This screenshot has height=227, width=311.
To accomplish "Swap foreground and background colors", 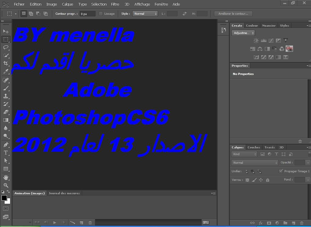I will pos(8,192).
